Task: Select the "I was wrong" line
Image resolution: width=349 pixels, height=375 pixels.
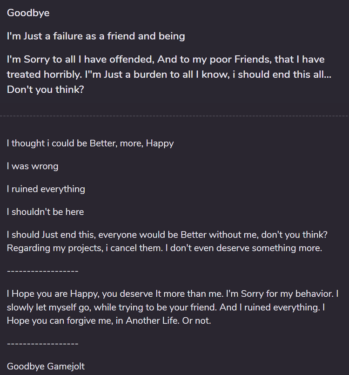Action: [x=33, y=166]
